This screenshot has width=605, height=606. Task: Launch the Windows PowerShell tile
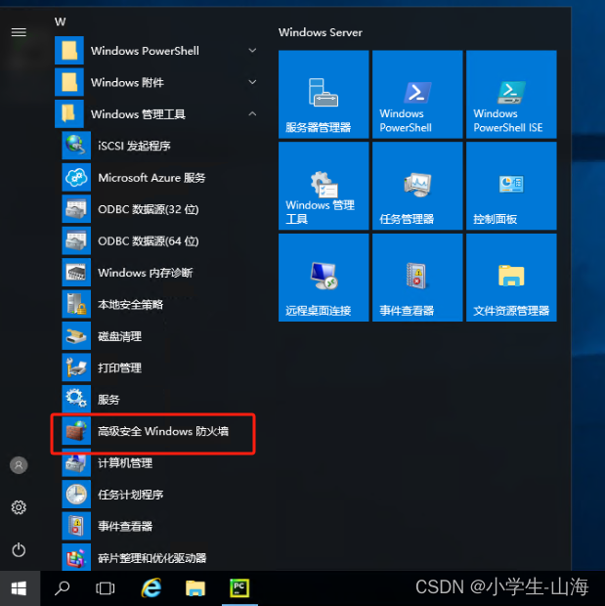[417, 94]
